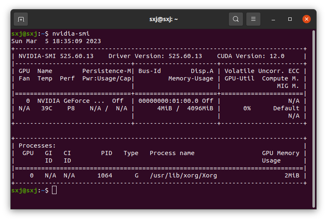Click the 'Processes:' label
This screenshot has width=327, height=221.
pos(37,146)
